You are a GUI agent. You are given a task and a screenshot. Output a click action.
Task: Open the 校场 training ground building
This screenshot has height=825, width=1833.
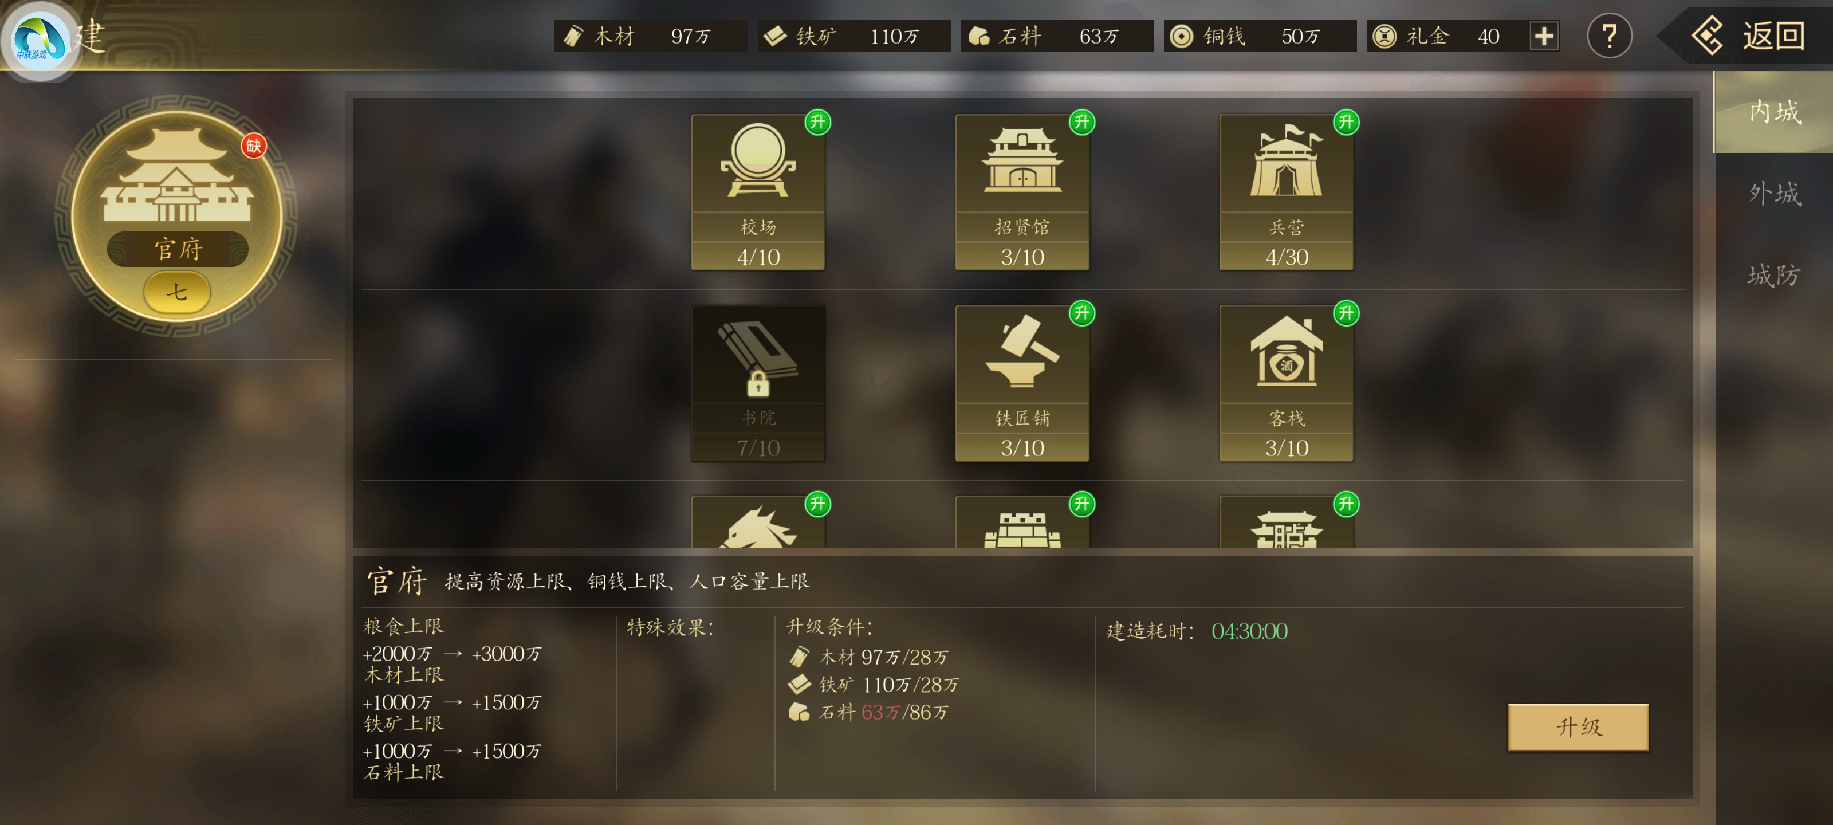click(758, 192)
